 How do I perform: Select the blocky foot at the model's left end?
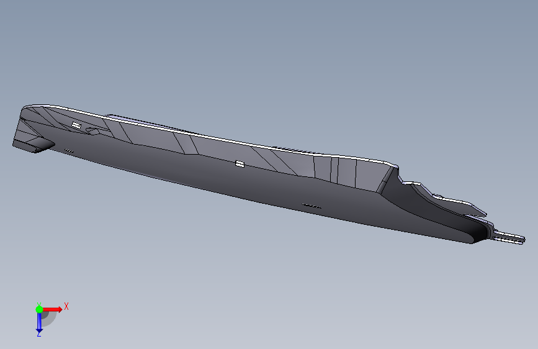[x=34, y=144]
